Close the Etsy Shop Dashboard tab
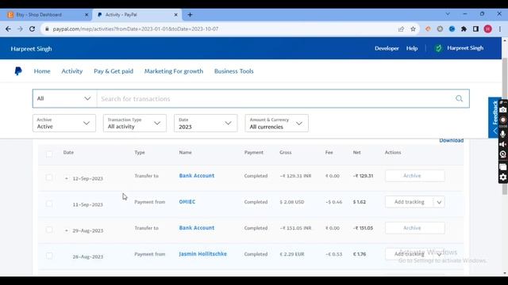508x285 pixels. pyautogui.click(x=87, y=15)
